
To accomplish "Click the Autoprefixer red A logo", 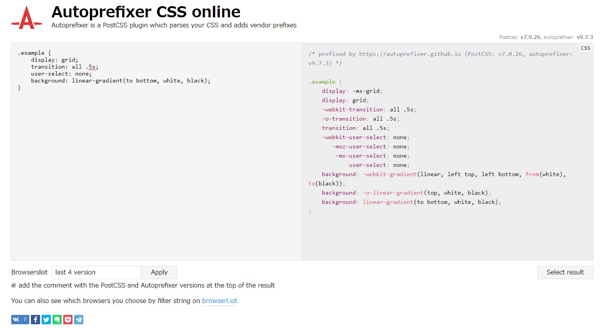I will coord(27,18).
